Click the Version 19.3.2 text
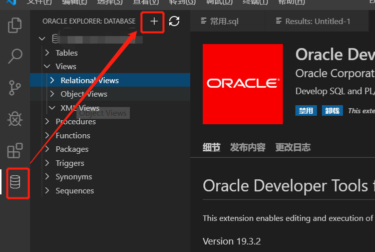 click(232, 241)
